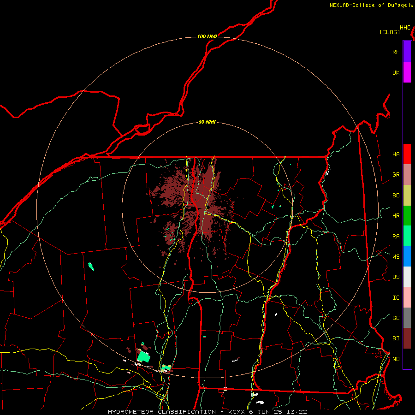Click the "HA" legend label

tap(396, 154)
